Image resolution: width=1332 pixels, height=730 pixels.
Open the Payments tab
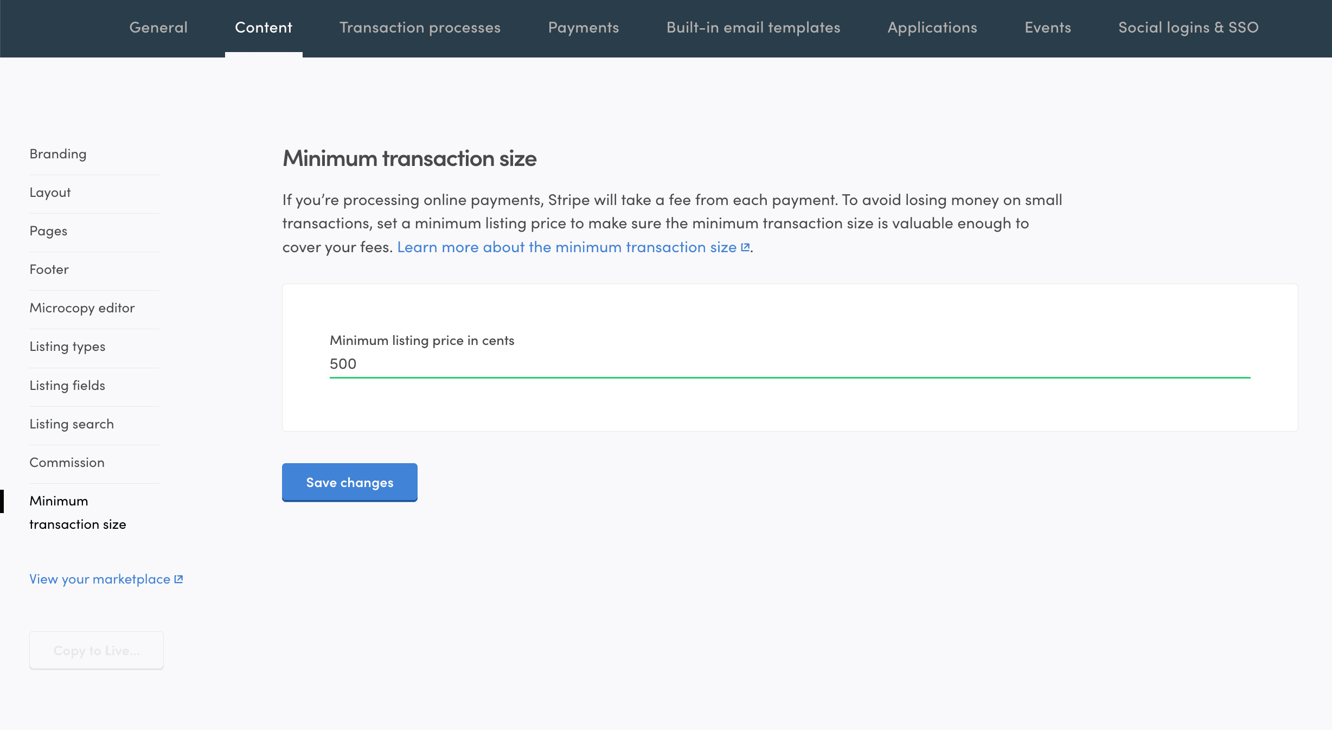(x=584, y=28)
